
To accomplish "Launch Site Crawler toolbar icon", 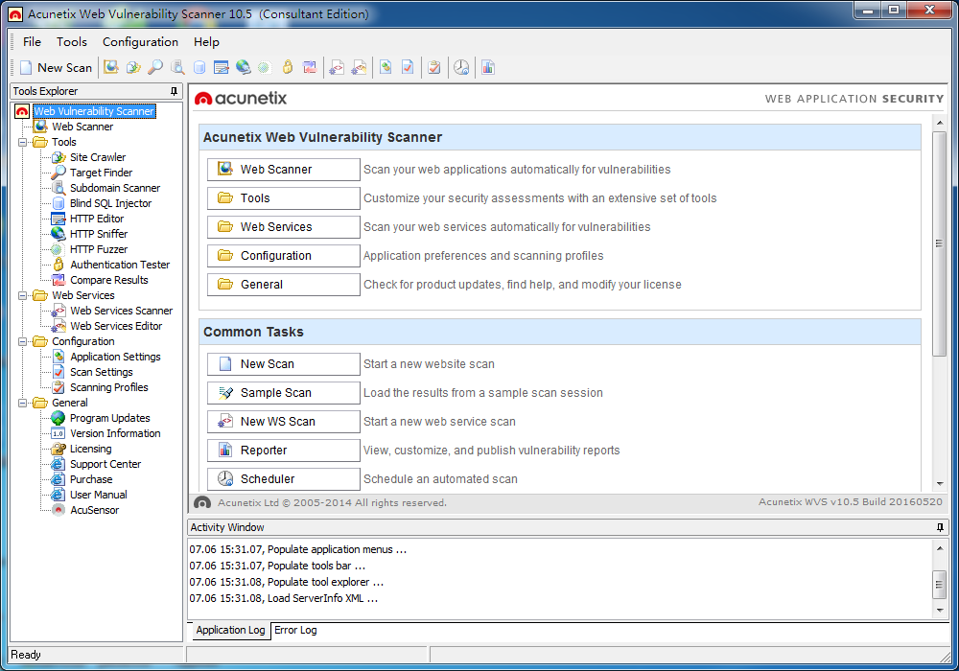I will 133,67.
